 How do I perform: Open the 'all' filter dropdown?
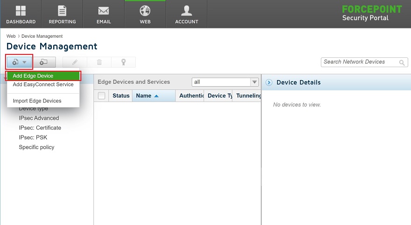click(225, 82)
